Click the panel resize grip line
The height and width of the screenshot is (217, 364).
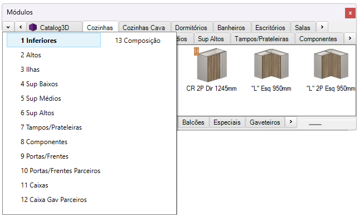click(x=315, y=125)
